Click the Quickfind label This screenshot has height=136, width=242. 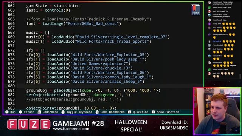coord(140,112)
